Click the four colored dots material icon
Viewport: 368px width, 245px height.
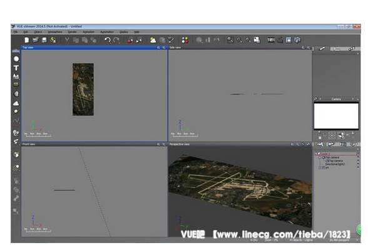(185, 40)
